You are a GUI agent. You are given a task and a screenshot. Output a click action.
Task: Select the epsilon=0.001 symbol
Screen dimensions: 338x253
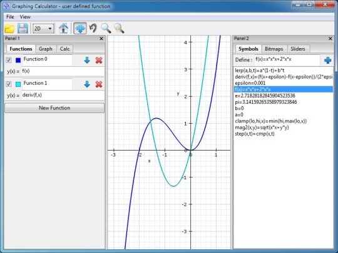pos(284,83)
